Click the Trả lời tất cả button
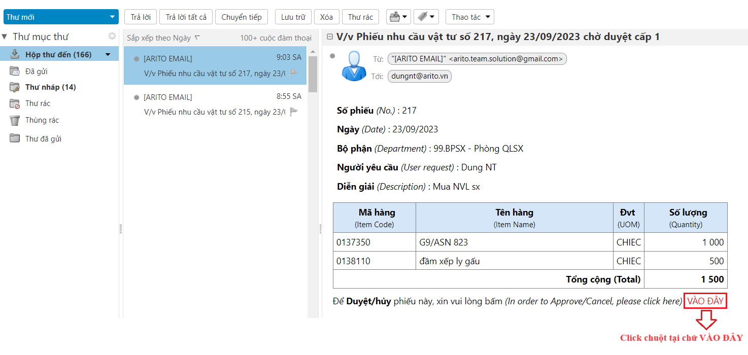Image resolution: width=748 pixels, height=355 pixels. [x=186, y=17]
